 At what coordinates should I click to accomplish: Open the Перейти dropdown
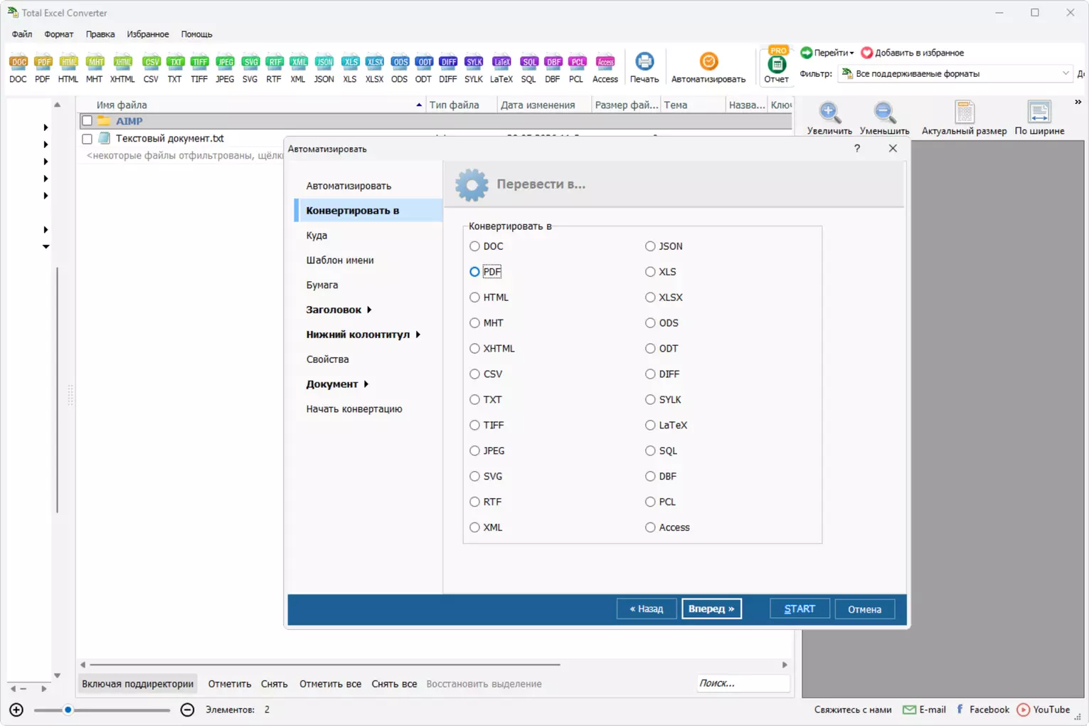(x=827, y=53)
